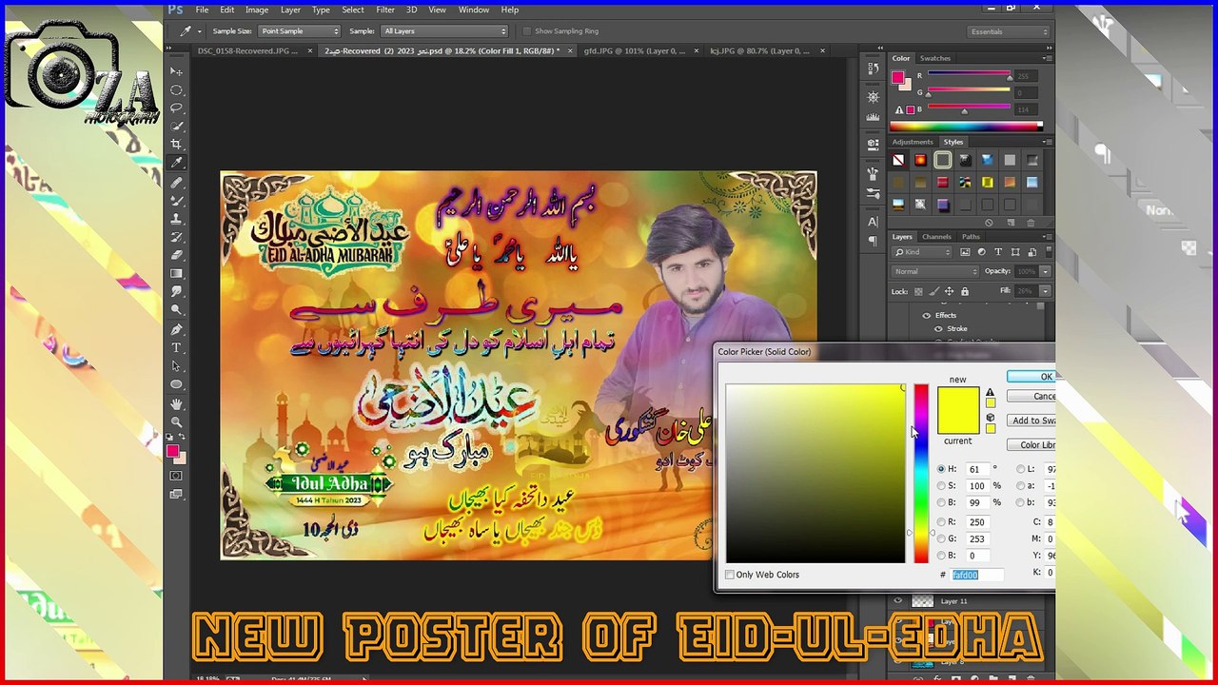
Task: Open the Sample Size Point Sample dropdown
Action: click(x=297, y=31)
